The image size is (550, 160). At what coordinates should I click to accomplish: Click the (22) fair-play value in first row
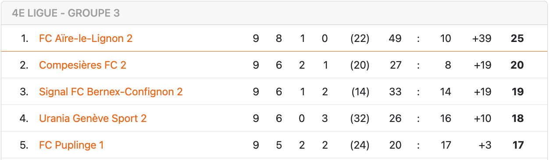click(x=360, y=38)
